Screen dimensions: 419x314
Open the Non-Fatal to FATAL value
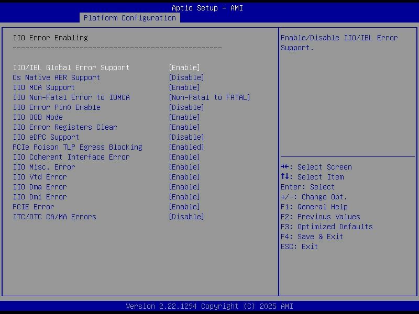click(x=210, y=97)
